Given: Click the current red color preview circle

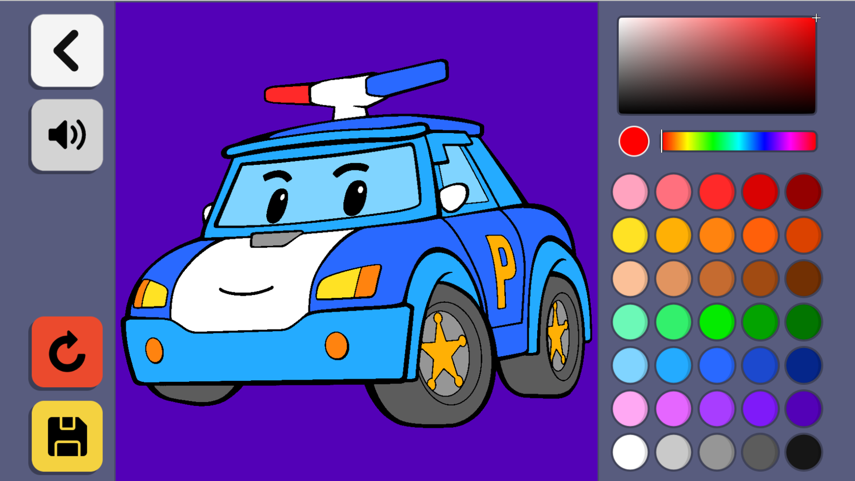Looking at the screenshot, I should point(633,141).
